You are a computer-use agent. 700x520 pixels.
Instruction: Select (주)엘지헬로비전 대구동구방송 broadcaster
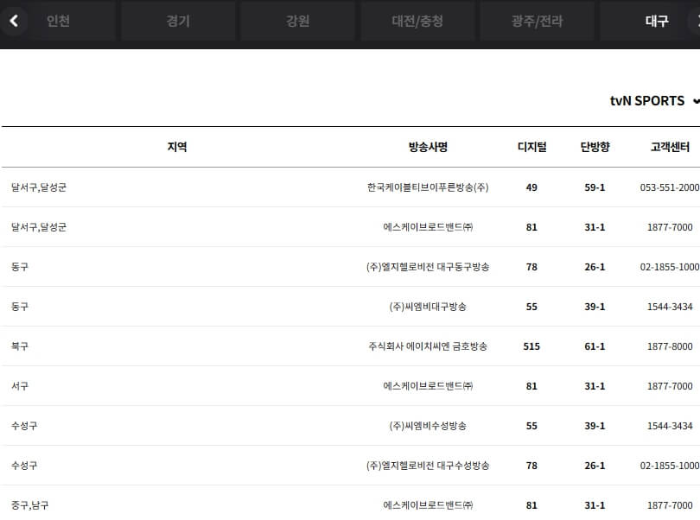pyautogui.click(x=428, y=267)
